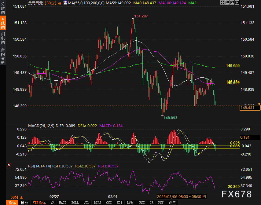261x205 pixels.
Task: Select the 指标 tab at bottom
Action: pos(13,203)
